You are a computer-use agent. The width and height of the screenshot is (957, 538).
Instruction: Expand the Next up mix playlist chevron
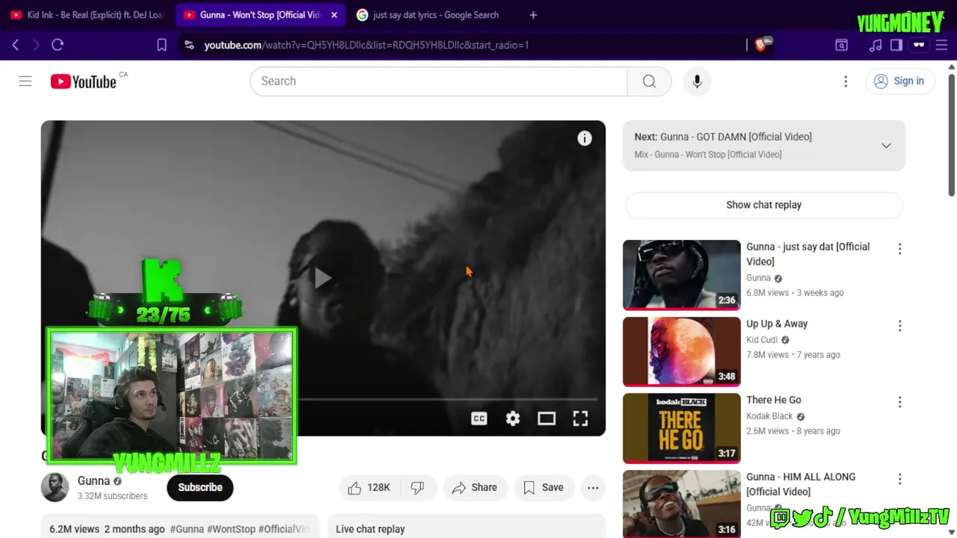point(886,146)
